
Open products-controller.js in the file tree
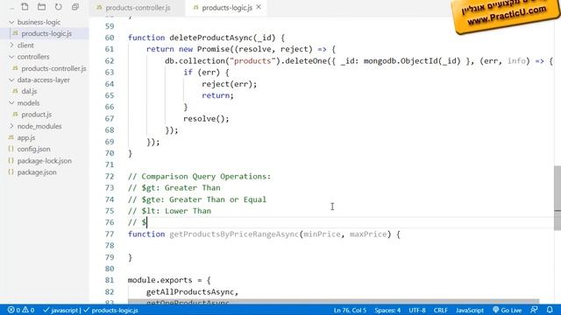(x=53, y=68)
